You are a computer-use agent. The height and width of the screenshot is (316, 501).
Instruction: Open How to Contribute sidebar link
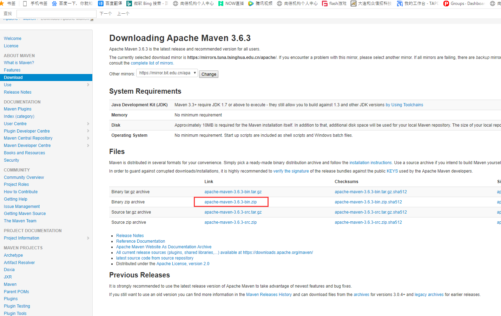pos(21,192)
